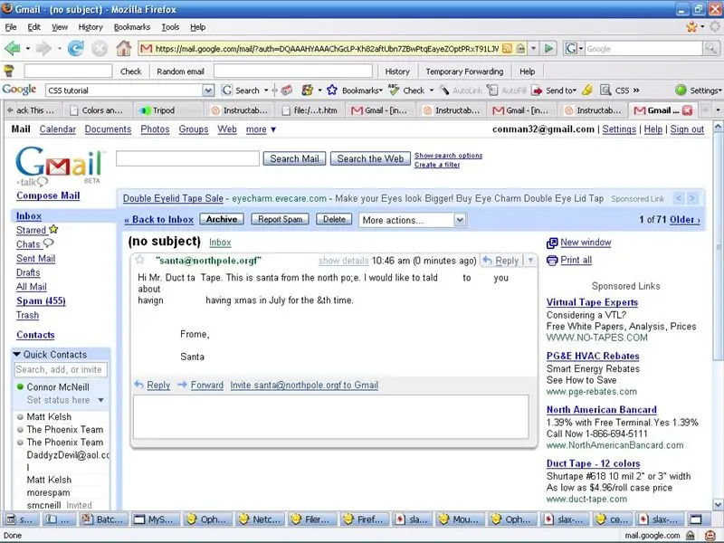Click the Google toolbar spell Check icon

click(394, 90)
